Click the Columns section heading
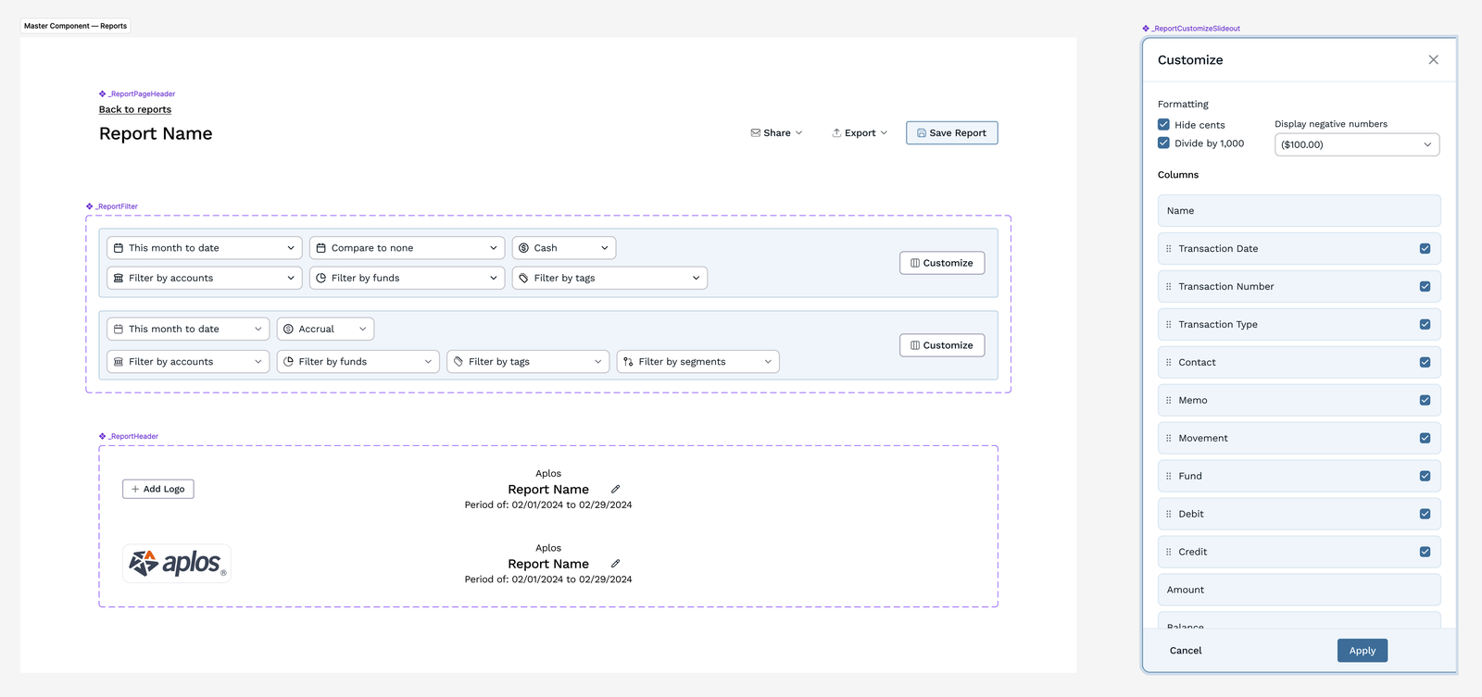Screen dimensions: 1482x697 tap(1178, 175)
